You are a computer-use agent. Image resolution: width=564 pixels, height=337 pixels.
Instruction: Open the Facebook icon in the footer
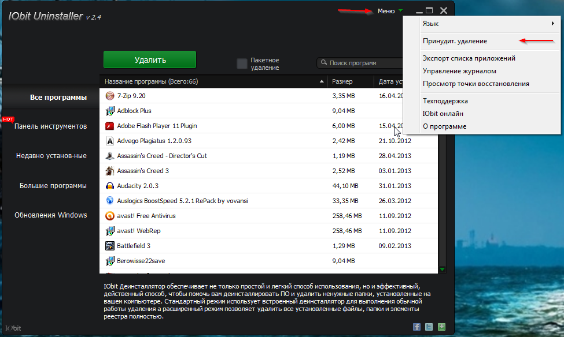pos(416,327)
